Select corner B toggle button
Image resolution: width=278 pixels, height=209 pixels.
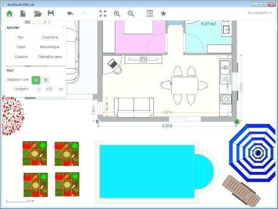(45, 80)
